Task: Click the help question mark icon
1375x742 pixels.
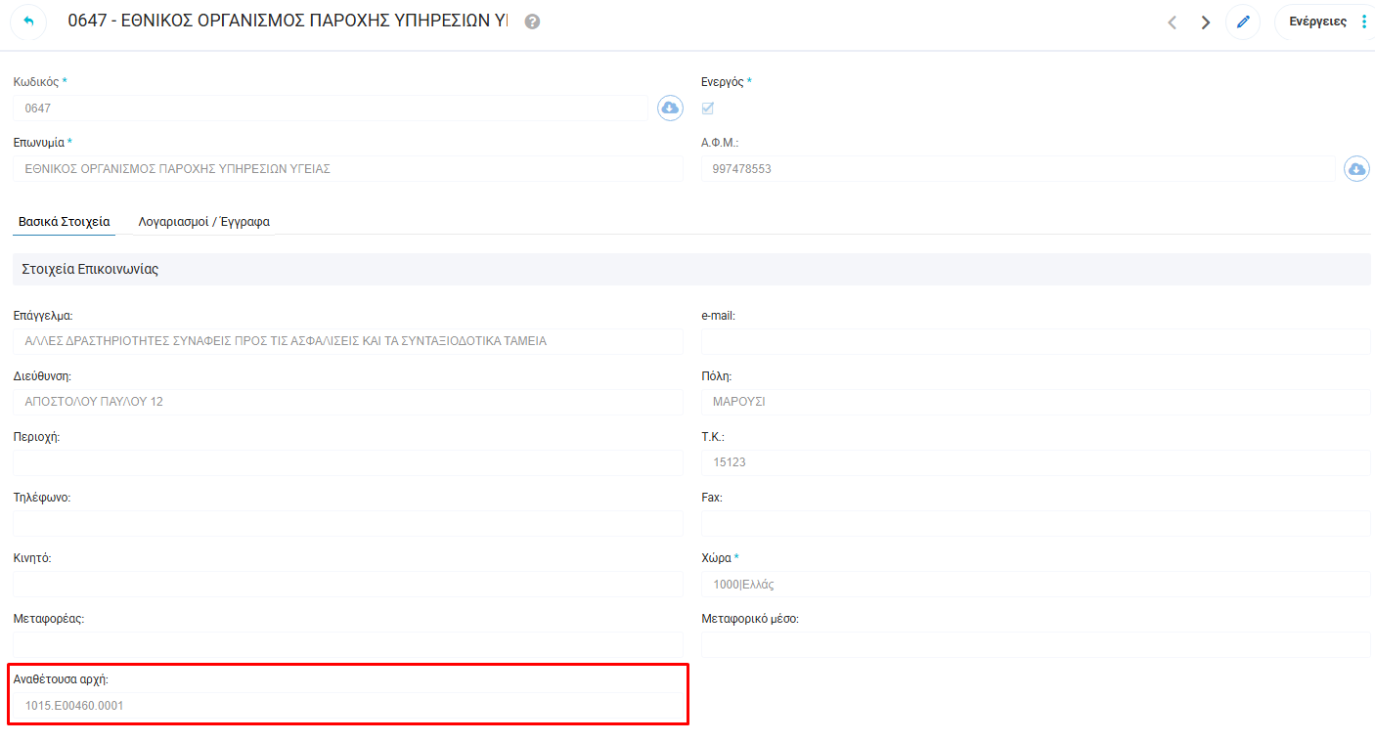Action: tap(532, 22)
